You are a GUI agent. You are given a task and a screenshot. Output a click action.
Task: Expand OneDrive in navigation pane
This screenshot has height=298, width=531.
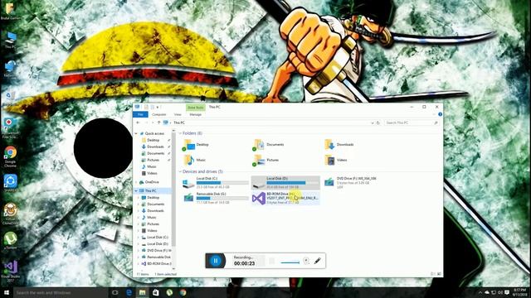(x=136, y=182)
